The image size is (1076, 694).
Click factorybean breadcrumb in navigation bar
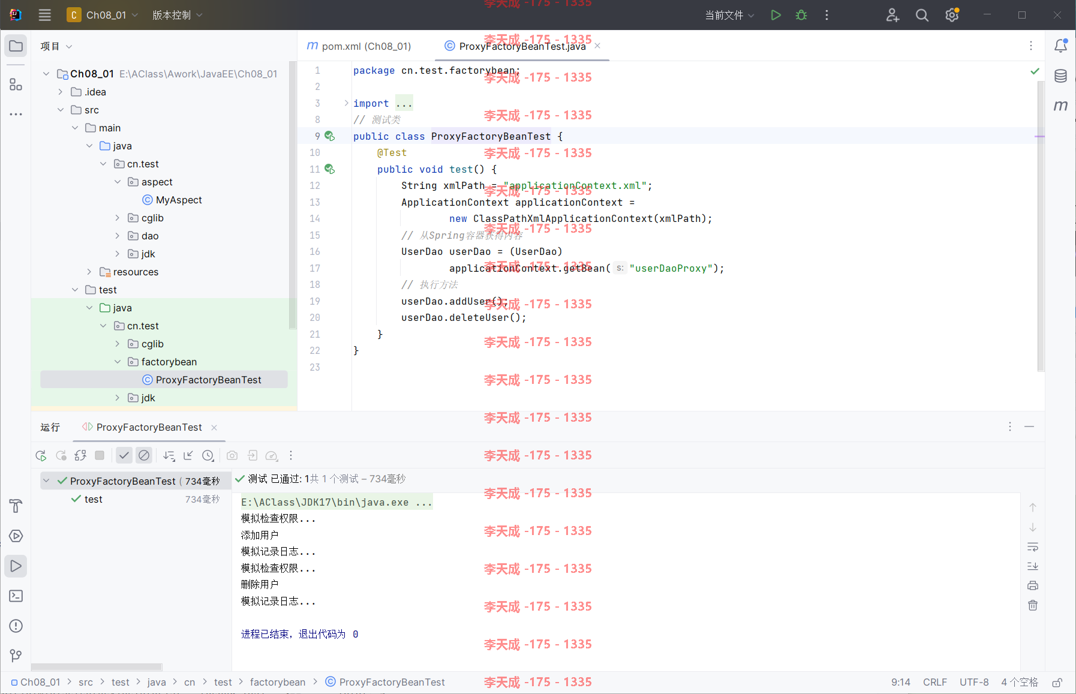(278, 683)
